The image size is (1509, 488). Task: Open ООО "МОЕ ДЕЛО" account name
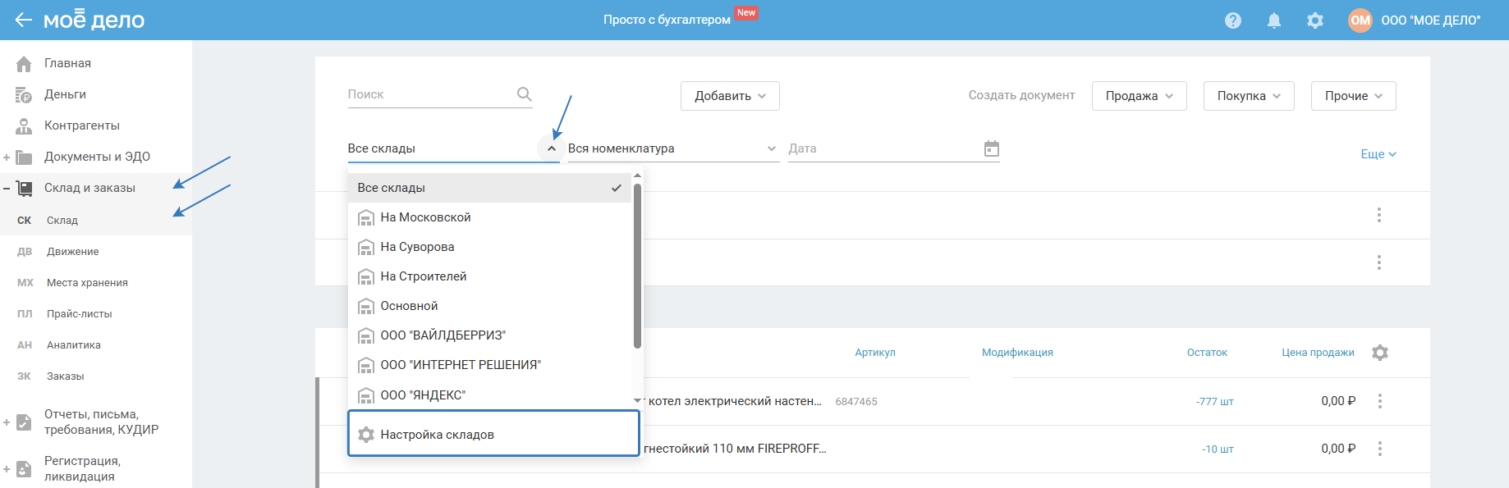tap(1431, 21)
